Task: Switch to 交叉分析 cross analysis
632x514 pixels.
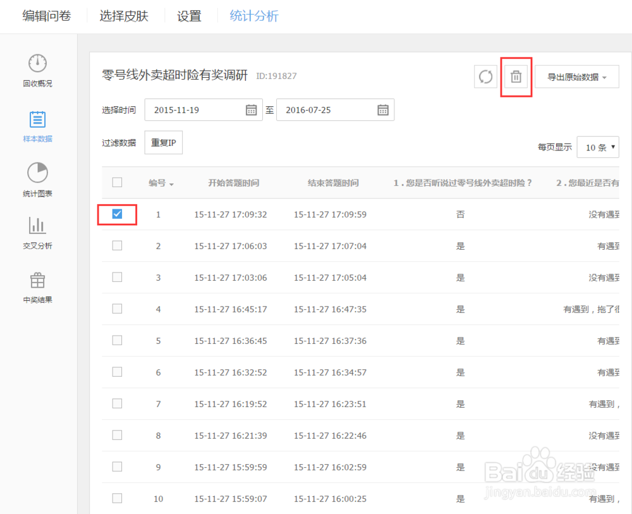Action: (x=37, y=233)
